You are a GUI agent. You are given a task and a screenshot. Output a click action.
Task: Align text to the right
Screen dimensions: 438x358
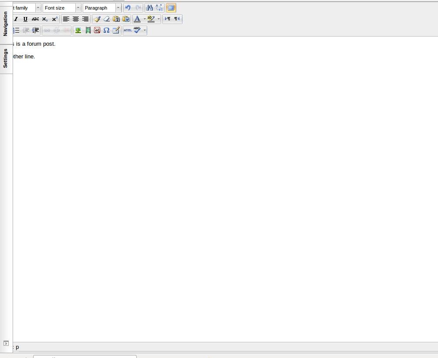(85, 19)
